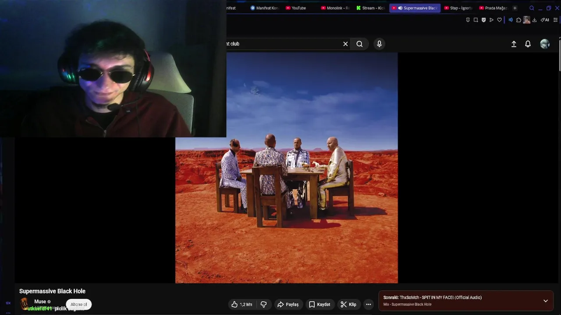Click the GX icon in browser sidebar
561x315 pixels.
[8, 303]
